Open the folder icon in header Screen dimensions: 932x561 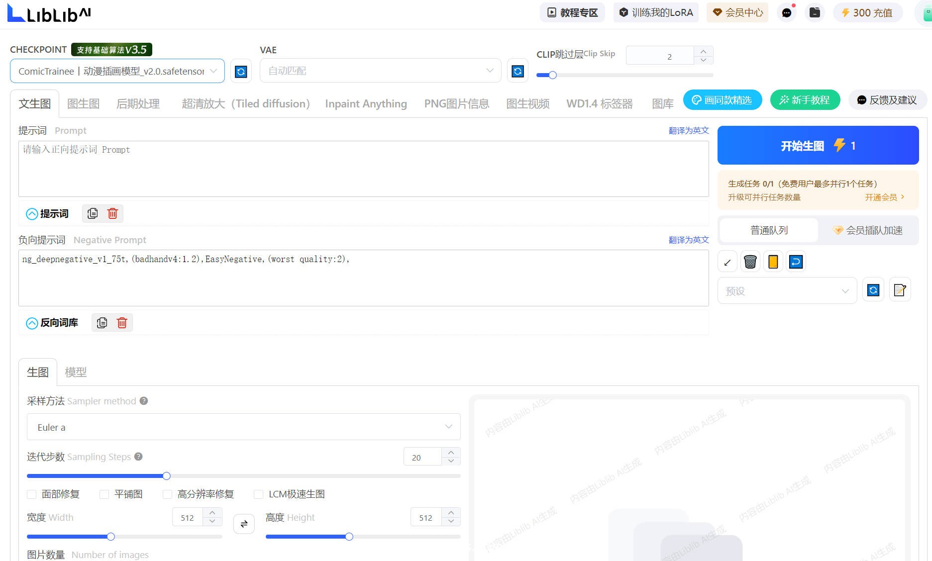coord(815,12)
